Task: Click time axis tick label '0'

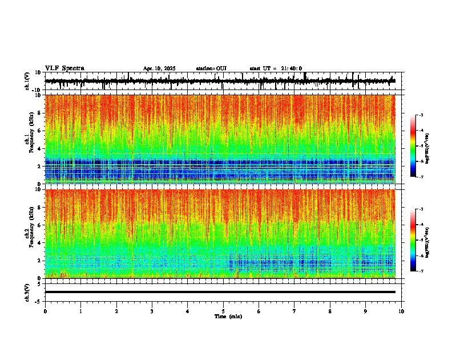Action: tap(45, 311)
